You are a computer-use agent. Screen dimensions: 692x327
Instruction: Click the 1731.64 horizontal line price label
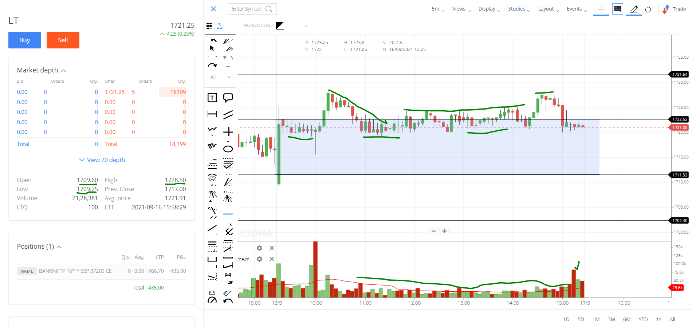pos(680,74)
